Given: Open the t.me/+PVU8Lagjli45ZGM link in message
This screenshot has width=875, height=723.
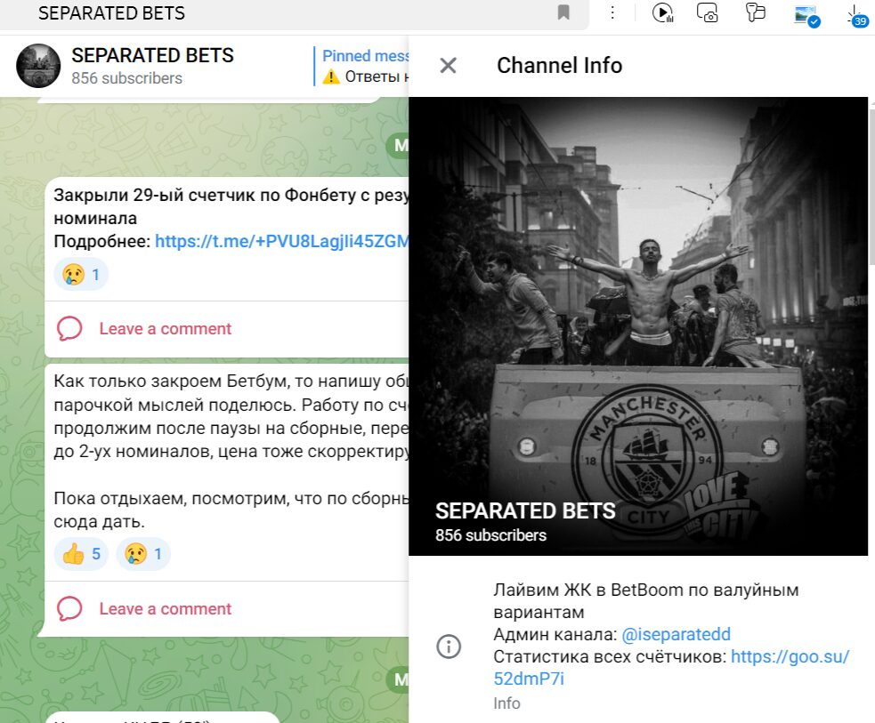Looking at the screenshot, I should point(282,241).
